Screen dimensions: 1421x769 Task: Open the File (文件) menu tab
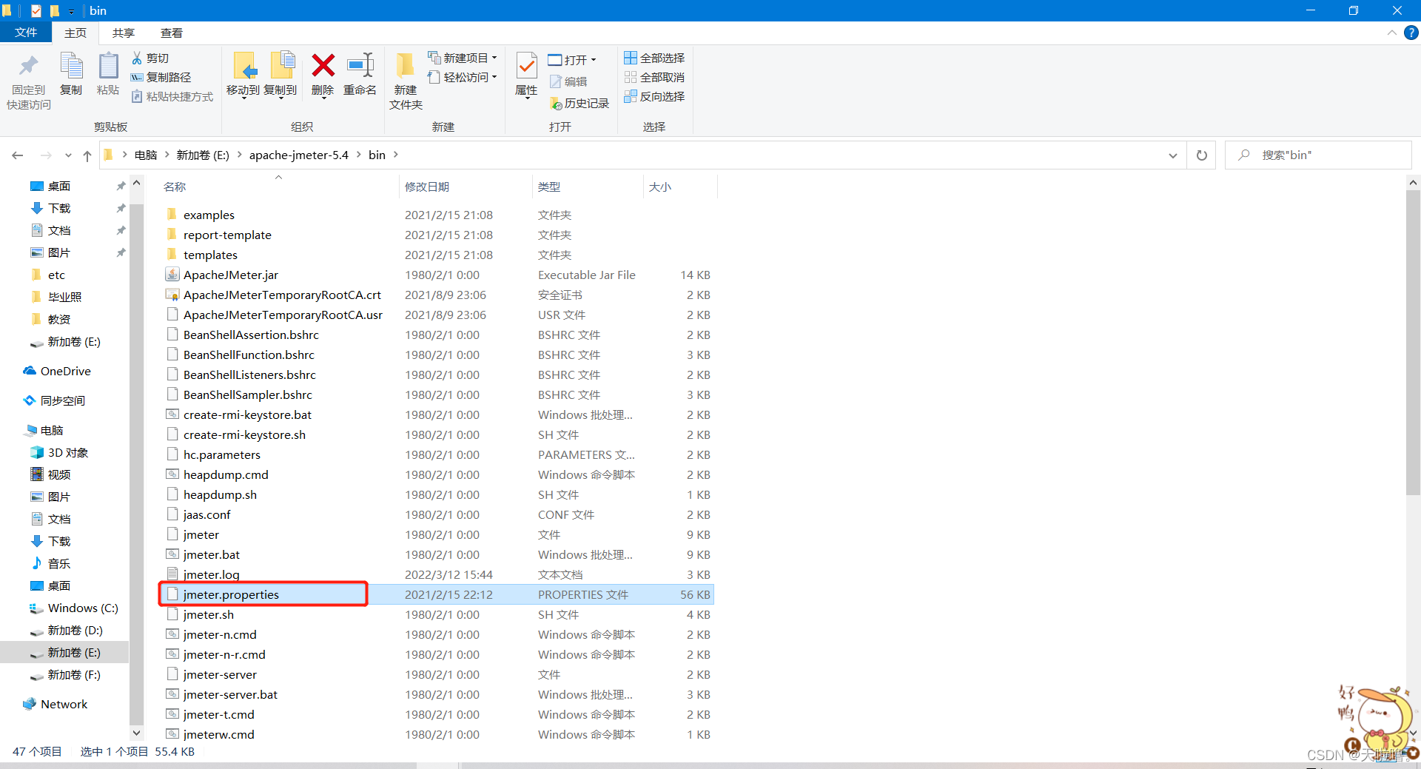[26, 33]
